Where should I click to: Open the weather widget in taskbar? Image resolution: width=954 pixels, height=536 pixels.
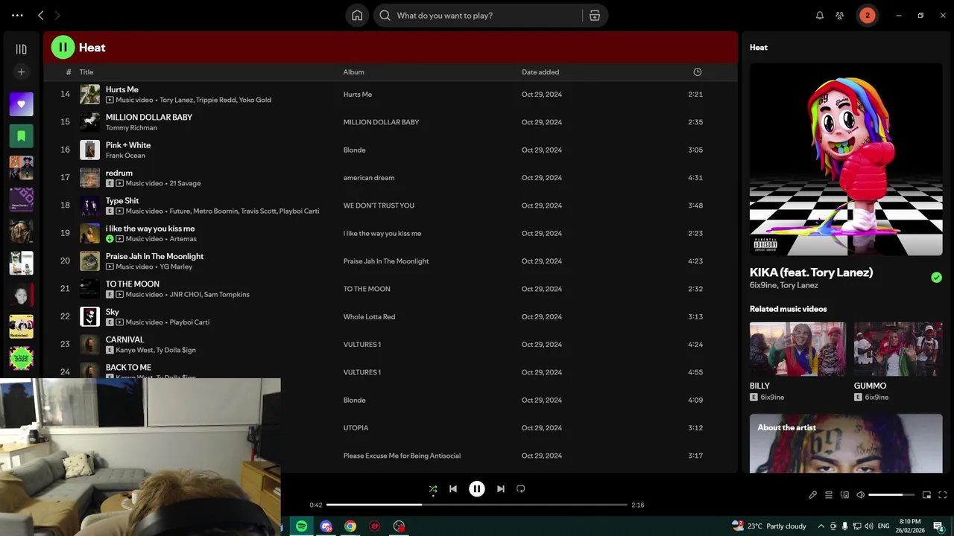pyautogui.click(x=769, y=526)
